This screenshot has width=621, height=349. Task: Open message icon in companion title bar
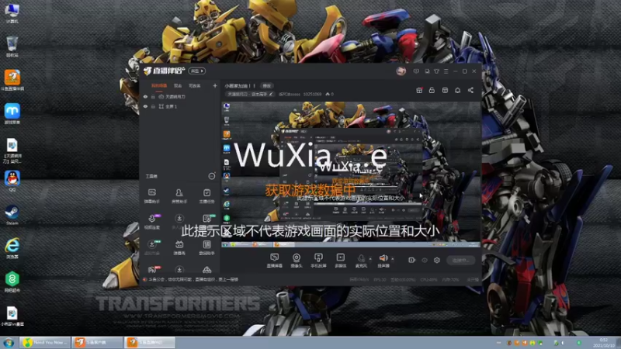click(x=416, y=71)
